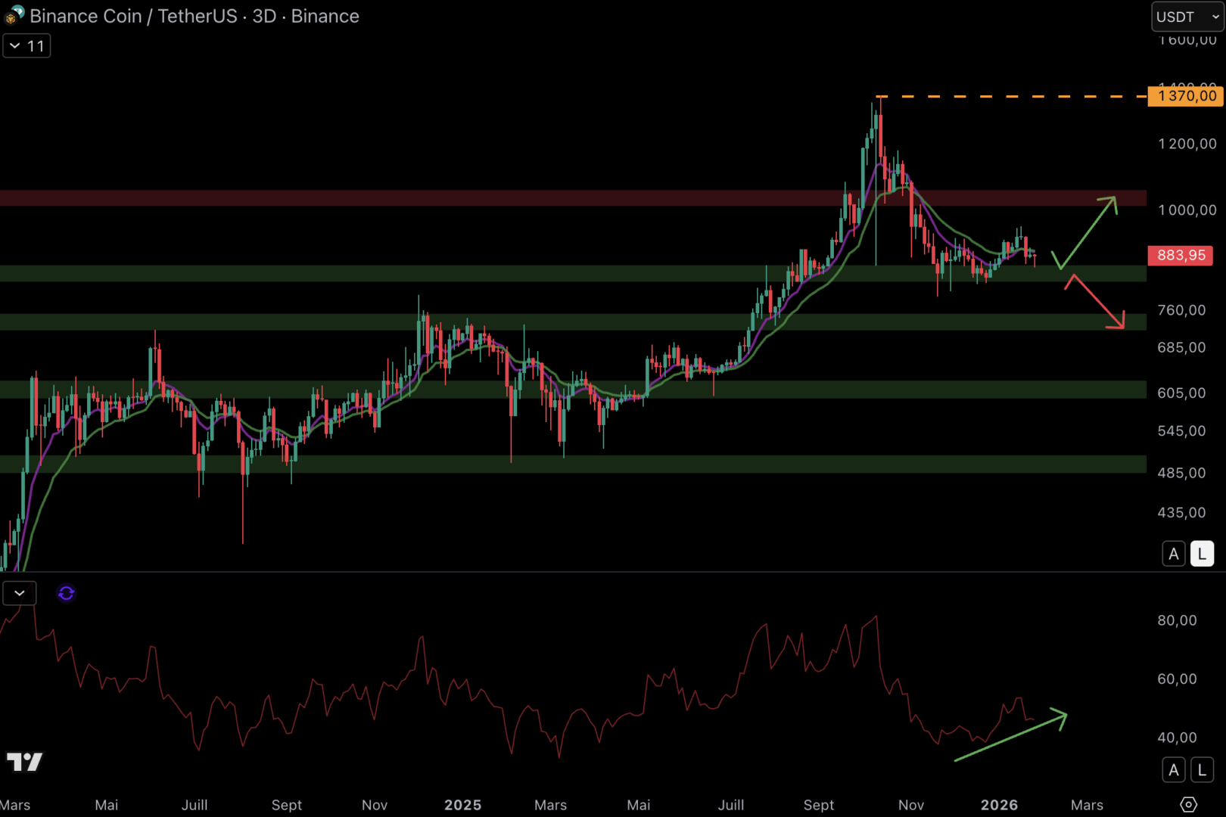
Task: Collapse the indicator pane legend chevron
Action: pyautogui.click(x=20, y=593)
